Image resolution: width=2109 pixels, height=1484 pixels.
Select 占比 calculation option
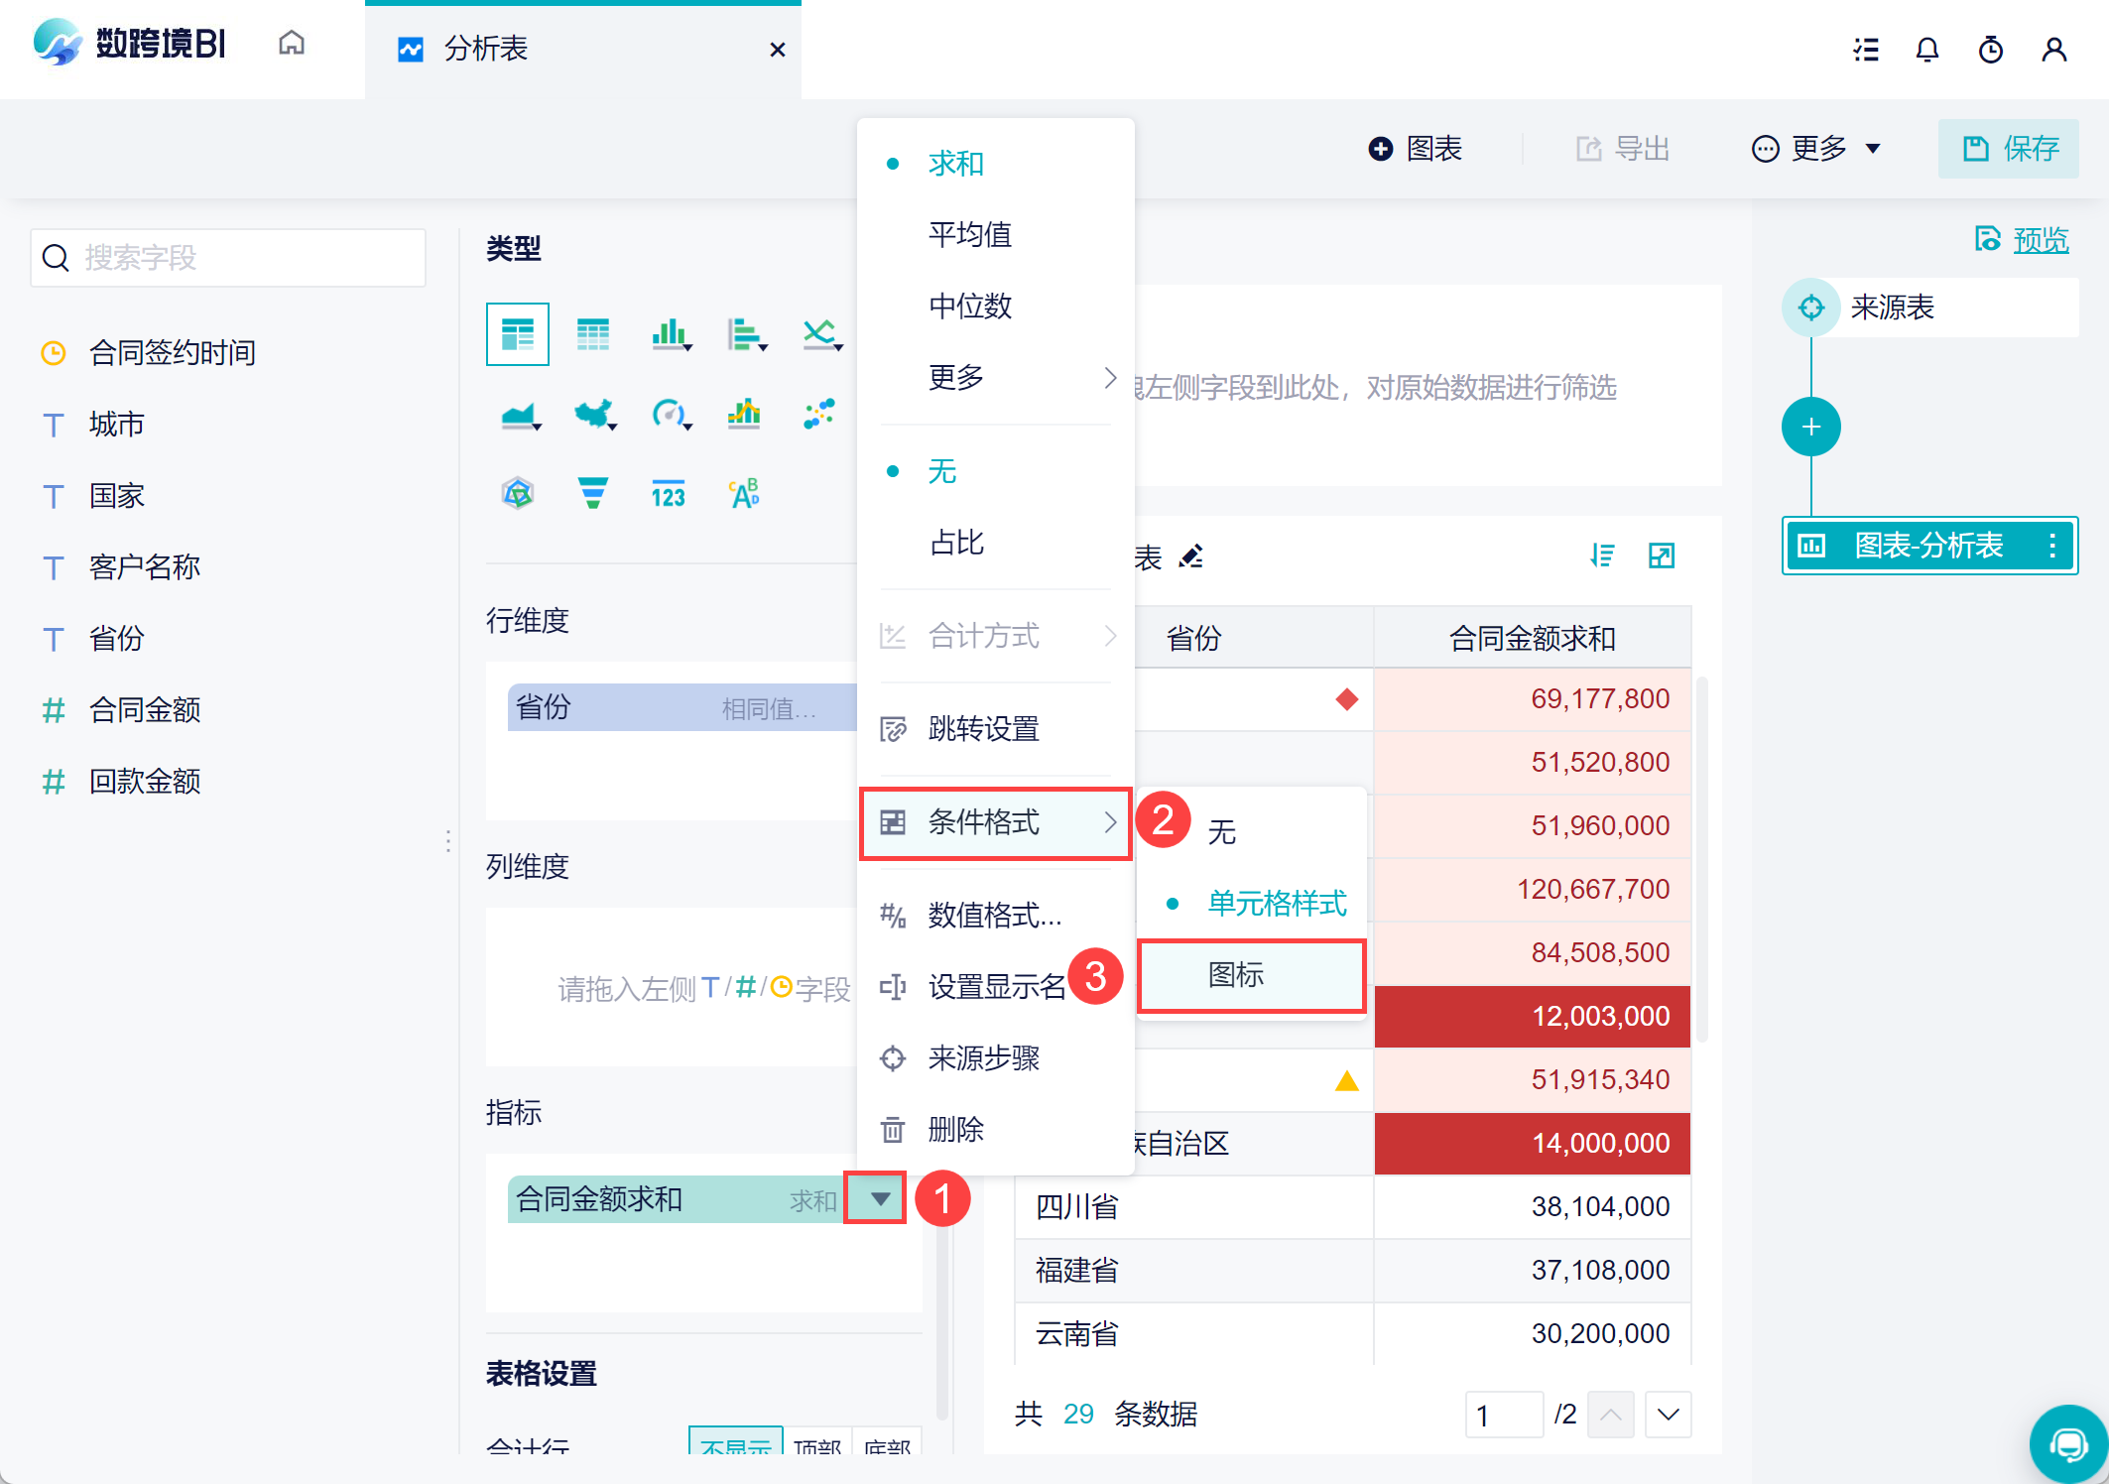tap(956, 543)
